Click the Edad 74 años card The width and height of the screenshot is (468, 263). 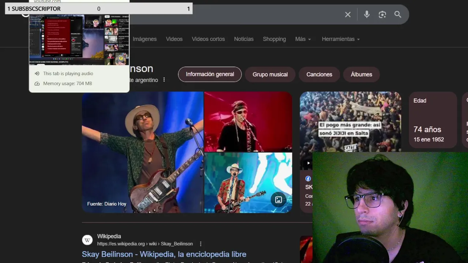coord(433,120)
